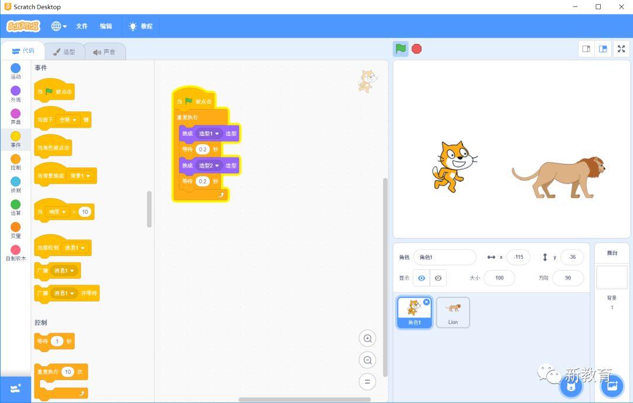Open the 空格 key dropdown in the palette

click(x=68, y=120)
